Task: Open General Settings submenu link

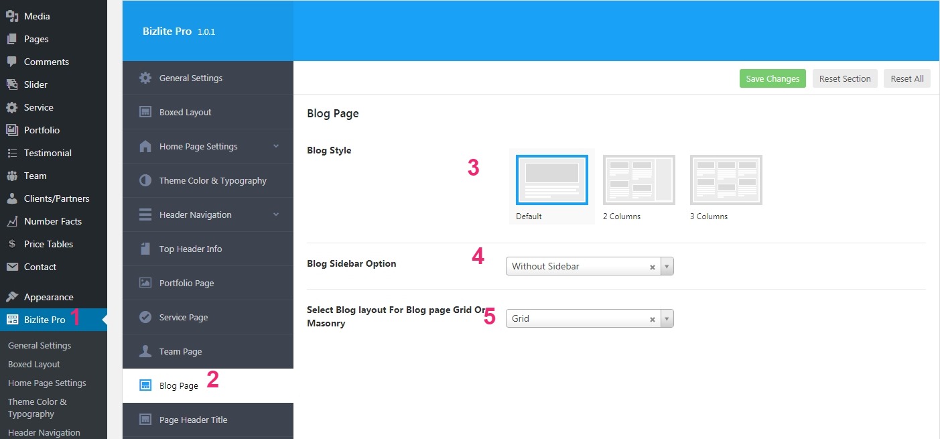Action: click(40, 345)
